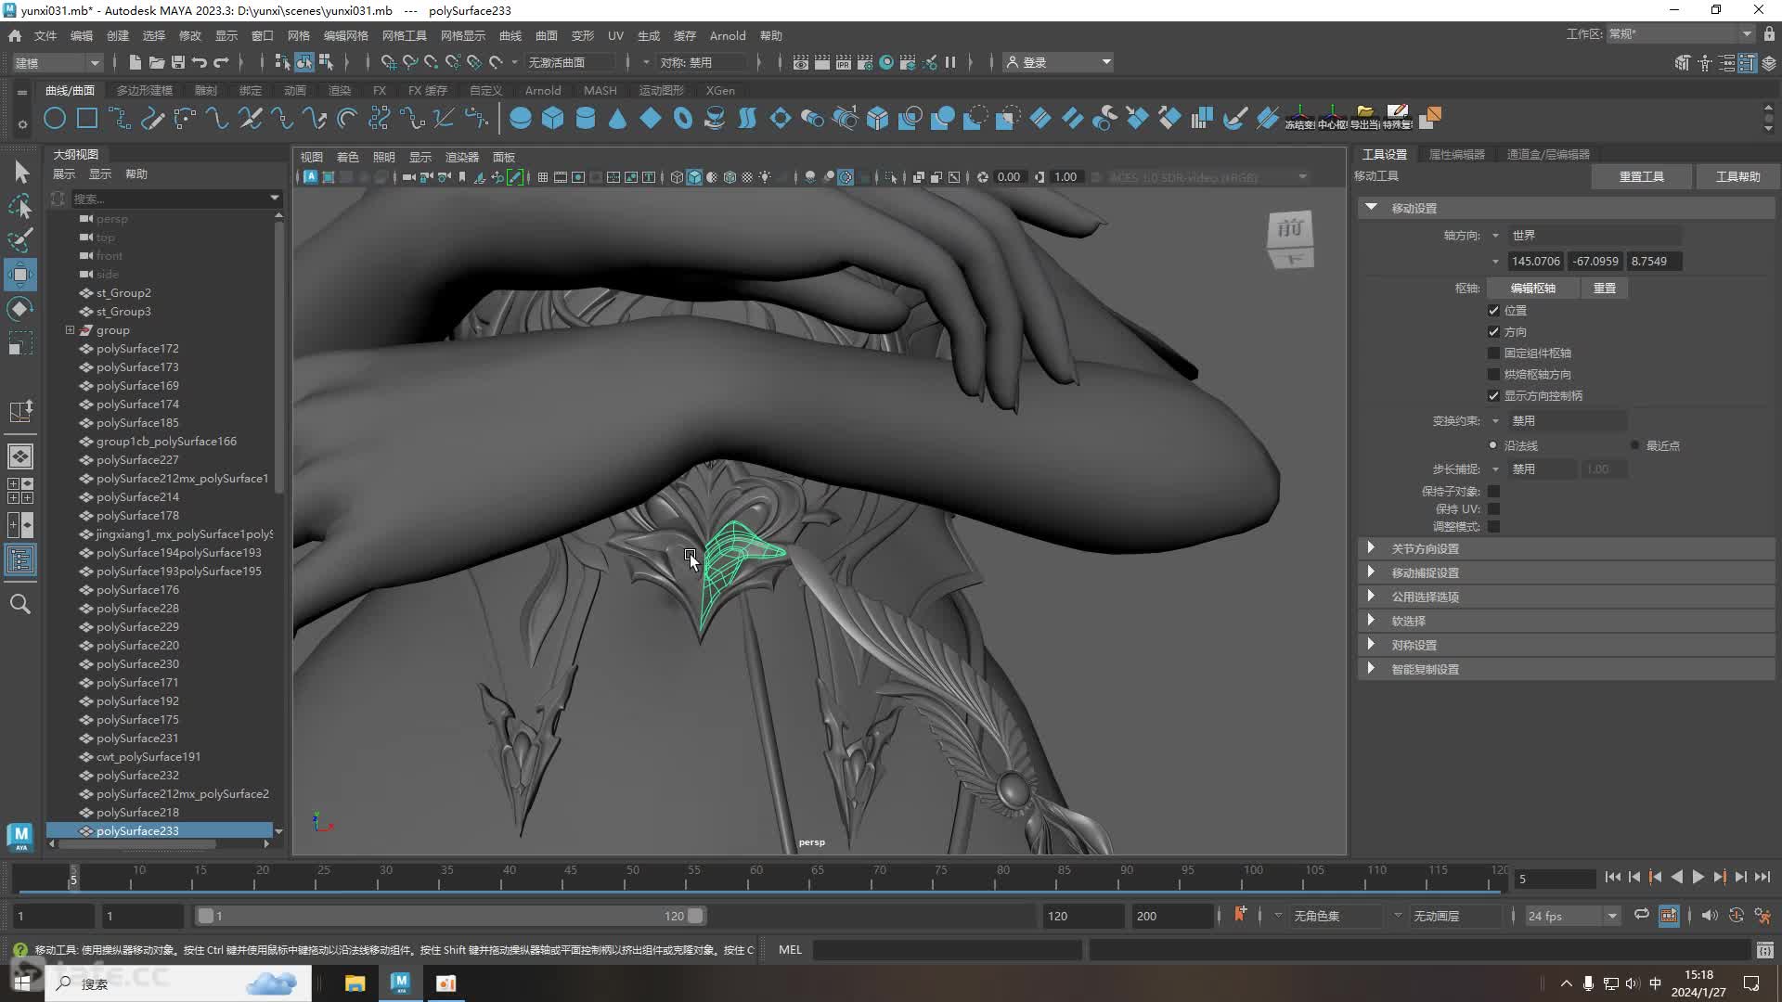Click the 工具帮助 button
Screen dimensions: 1782x1002
click(1737, 176)
